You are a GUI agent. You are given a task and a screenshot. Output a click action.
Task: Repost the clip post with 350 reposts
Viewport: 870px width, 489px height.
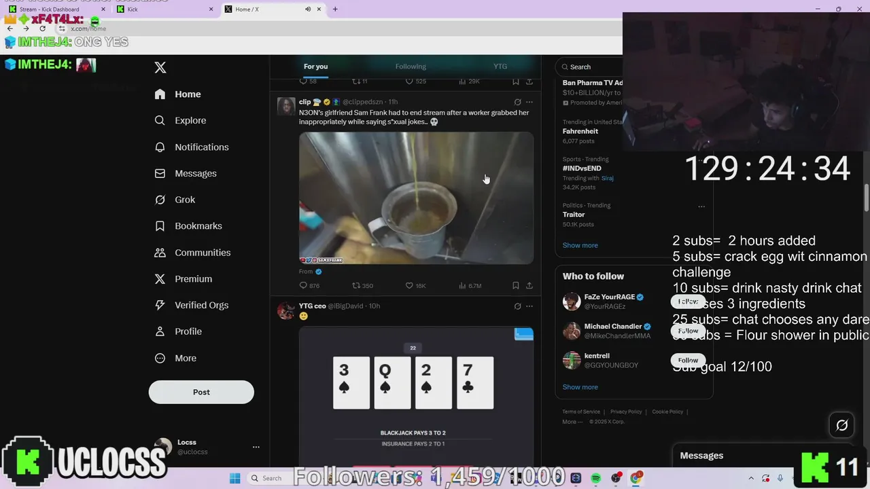pyautogui.click(x=362, y=286)
